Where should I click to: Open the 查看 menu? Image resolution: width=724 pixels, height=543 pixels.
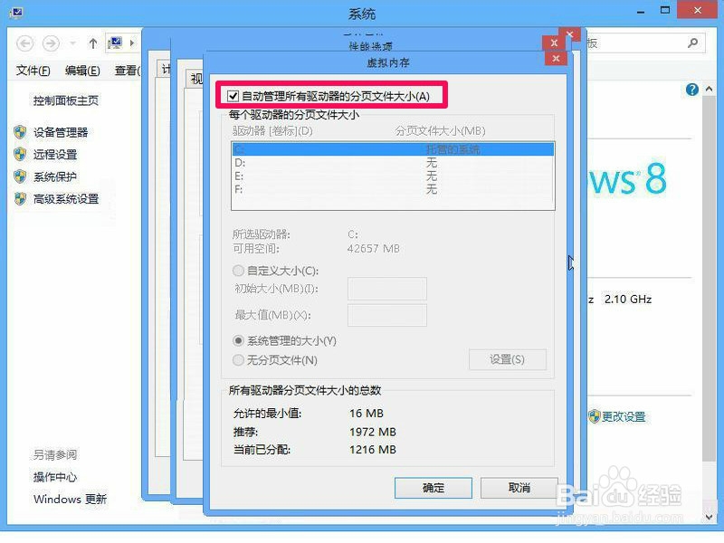[129, 71]
